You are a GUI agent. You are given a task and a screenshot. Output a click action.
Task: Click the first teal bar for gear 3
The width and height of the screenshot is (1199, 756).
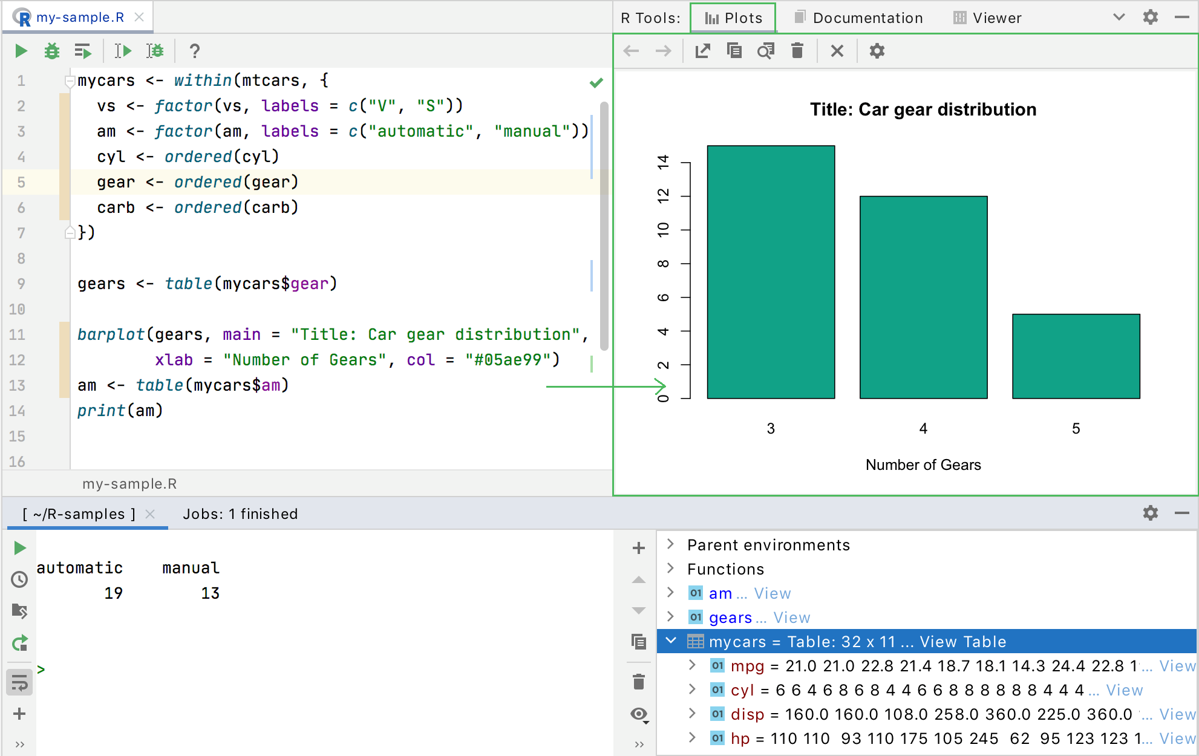point(771,272)
